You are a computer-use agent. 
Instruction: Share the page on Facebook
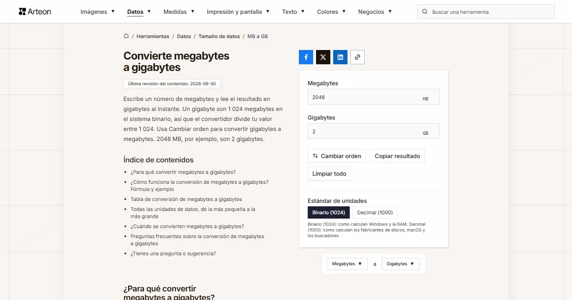point(306,57)
